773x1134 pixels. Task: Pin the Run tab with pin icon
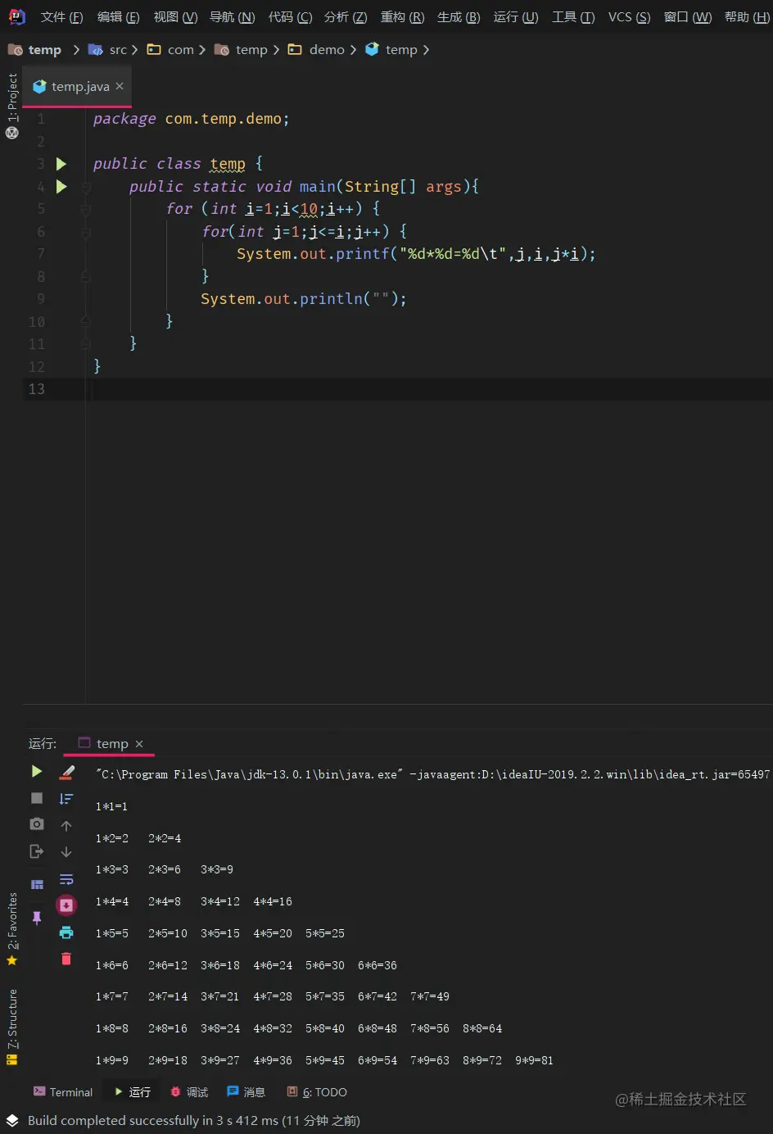[36, 918]
